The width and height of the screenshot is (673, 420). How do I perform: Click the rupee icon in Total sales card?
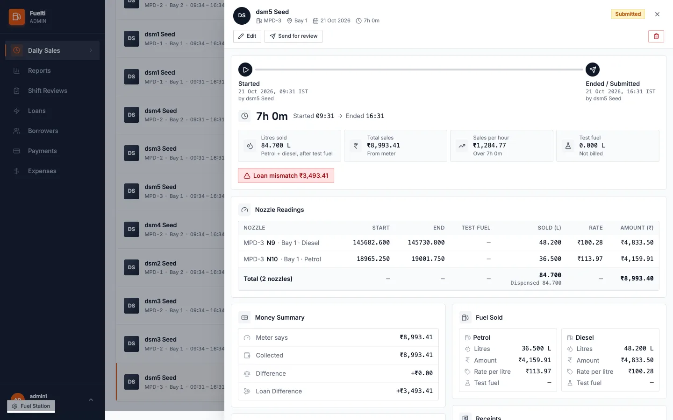[x=356, y=146]
